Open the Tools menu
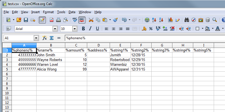This screenshot has height=112, width=225. click(x=61, y=12)
